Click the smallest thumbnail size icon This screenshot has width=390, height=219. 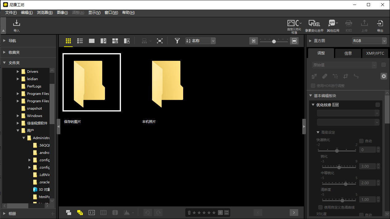pyautogui.click(x=254, y=41)
